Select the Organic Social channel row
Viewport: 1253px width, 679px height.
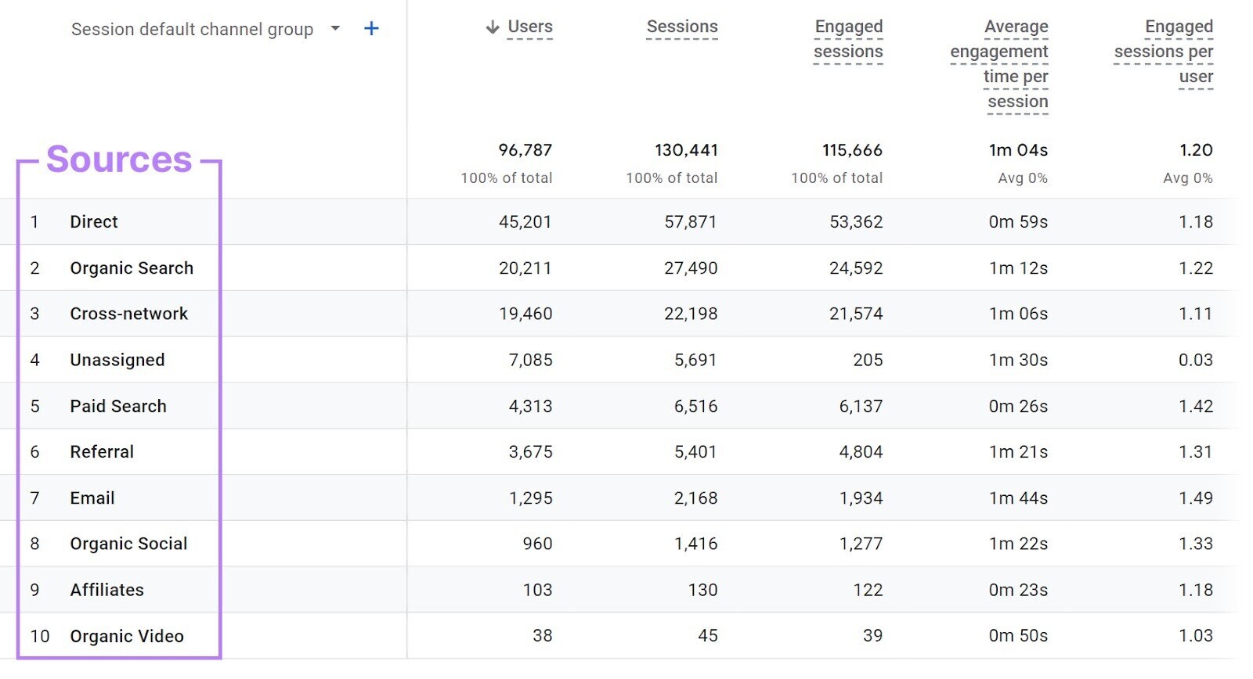coord(128,544)
